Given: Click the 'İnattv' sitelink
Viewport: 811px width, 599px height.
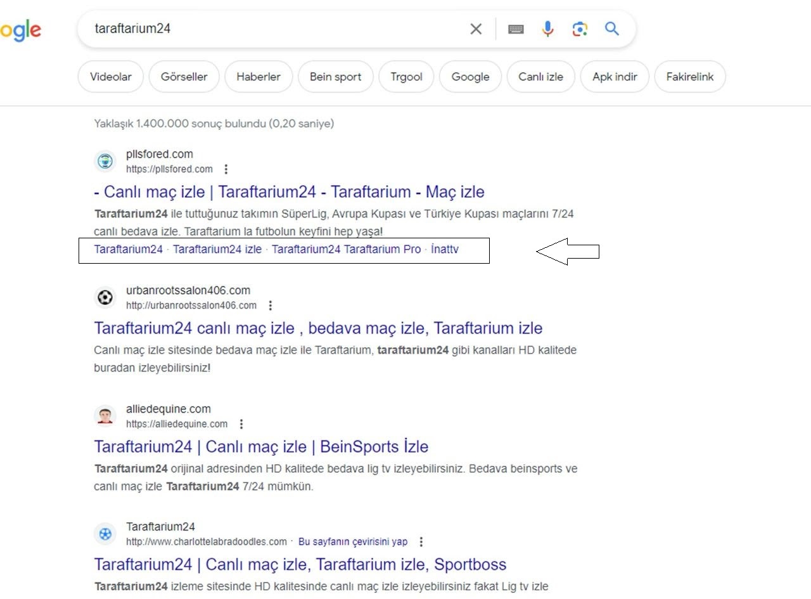Looking at the screenshot, I should [444, 250].
